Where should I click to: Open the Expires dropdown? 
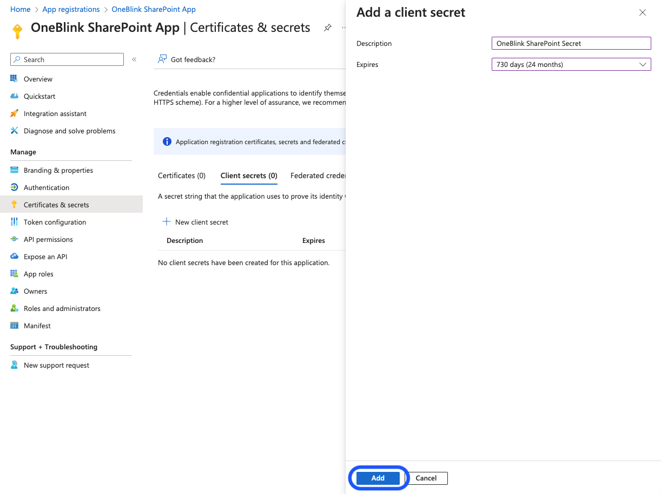[x=571, y=64]
